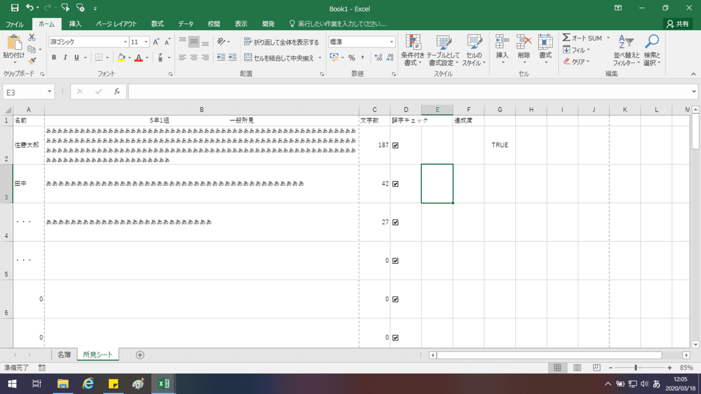Open セルのスタイル cell styles

pos(474,50)
